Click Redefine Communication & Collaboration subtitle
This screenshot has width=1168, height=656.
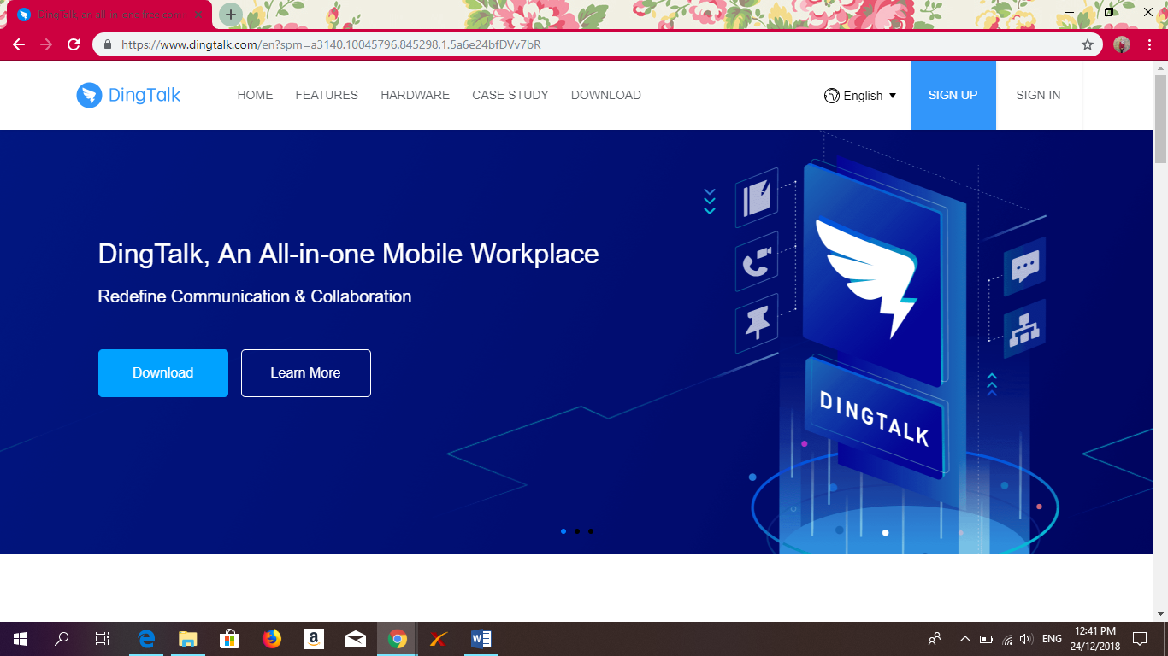coord(255,296)
